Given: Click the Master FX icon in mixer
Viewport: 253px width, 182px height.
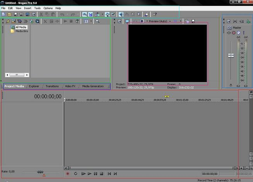Looking at the screenshot, I should click(229, 33).
